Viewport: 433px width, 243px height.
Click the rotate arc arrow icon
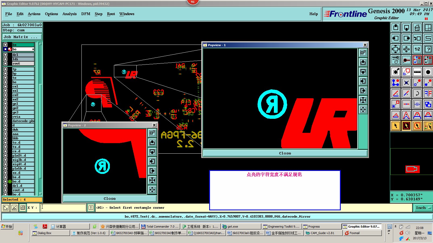pos(417,93)
